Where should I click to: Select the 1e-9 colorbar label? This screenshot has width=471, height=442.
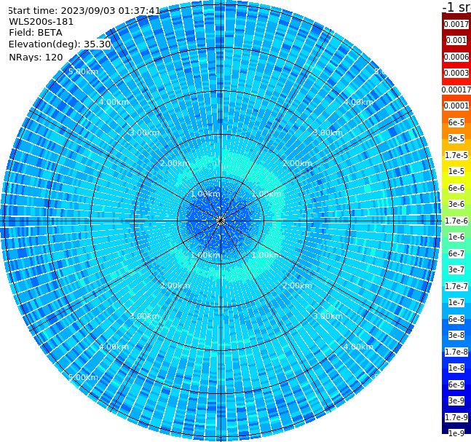coord(456,433)
